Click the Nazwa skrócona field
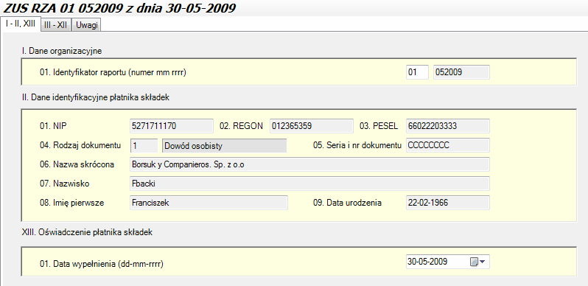 coord(309,164)
